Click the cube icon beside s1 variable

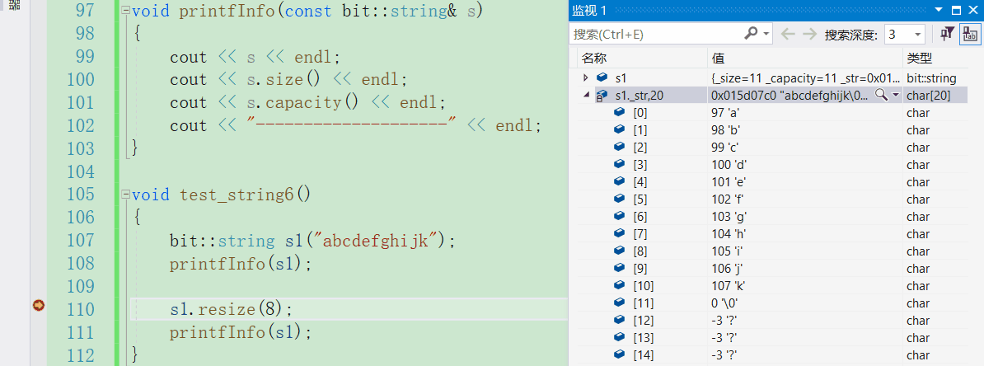pos(602,77)
